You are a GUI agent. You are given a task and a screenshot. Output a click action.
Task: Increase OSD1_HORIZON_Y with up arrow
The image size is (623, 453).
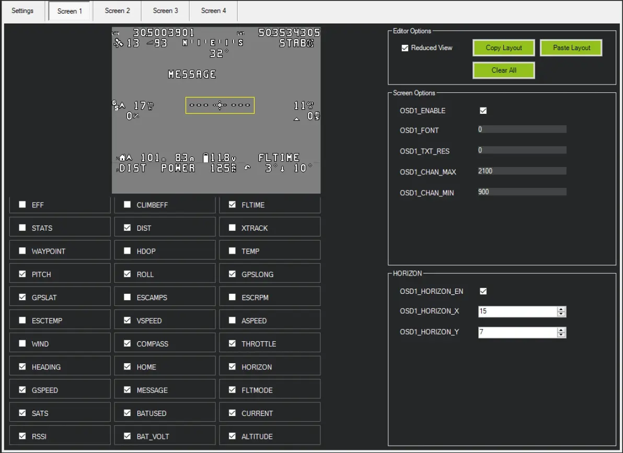click(561, 330)
